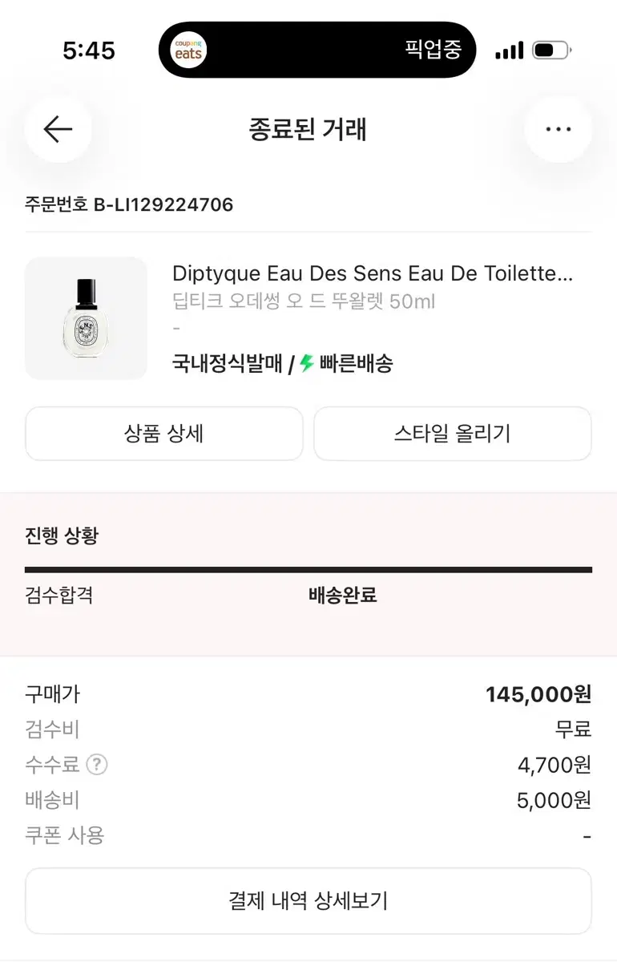Tap the green lightning fast-delivery icon

(306, 364)
